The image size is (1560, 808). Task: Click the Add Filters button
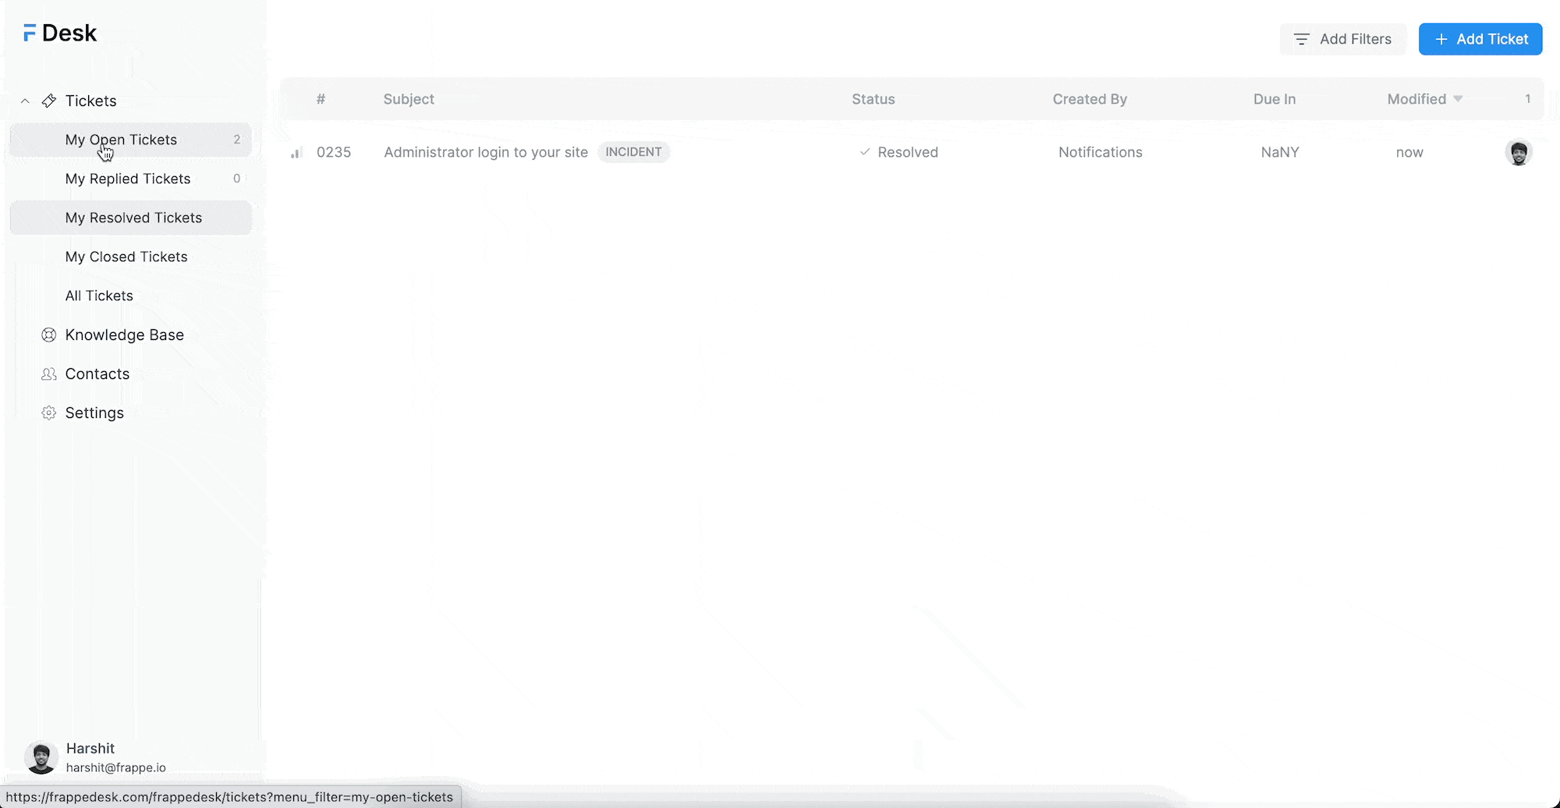pyautogui.click(x=1342, y=39)
